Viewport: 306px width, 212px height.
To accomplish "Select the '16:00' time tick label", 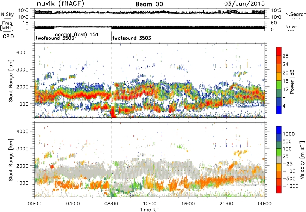I will [188, 204].
